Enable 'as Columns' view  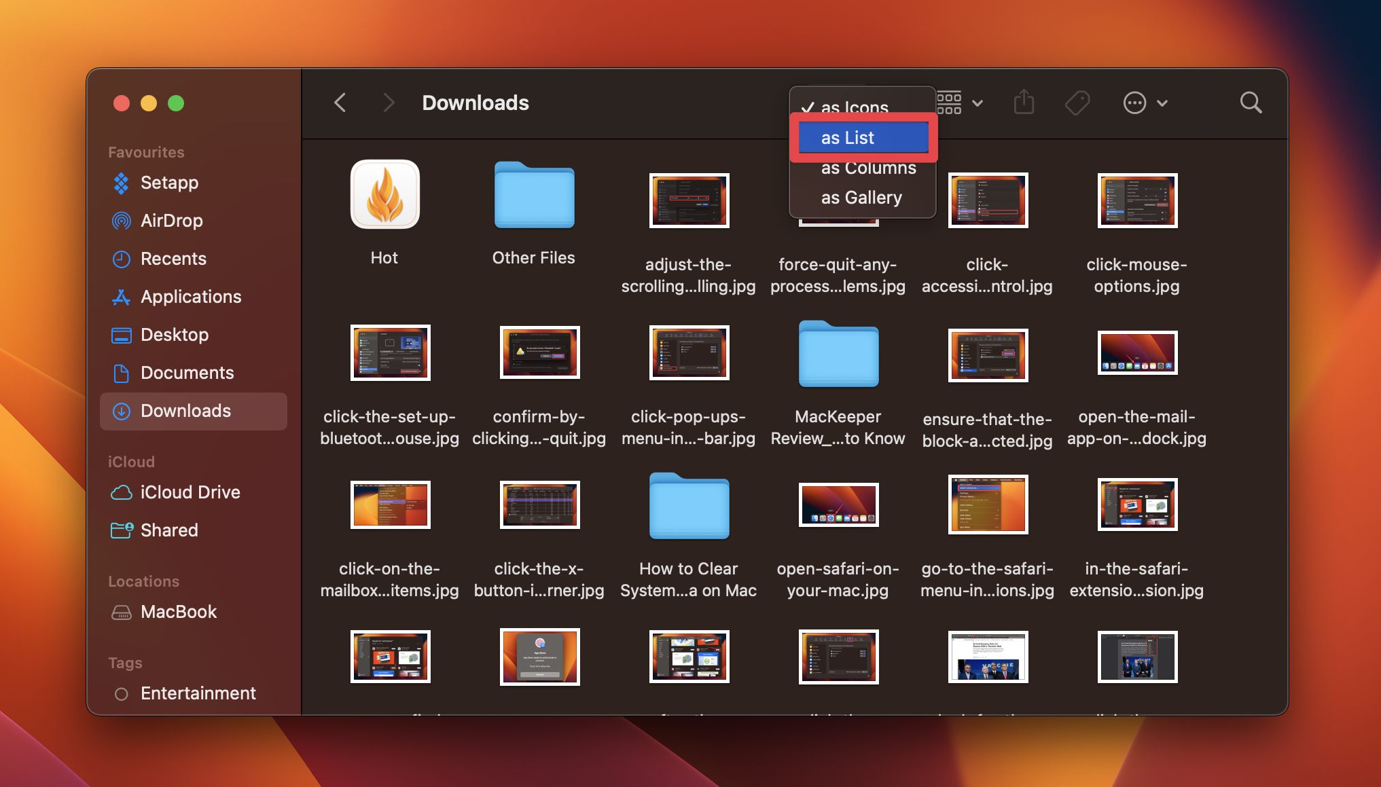pyautogui.click(x=868, y=167)
